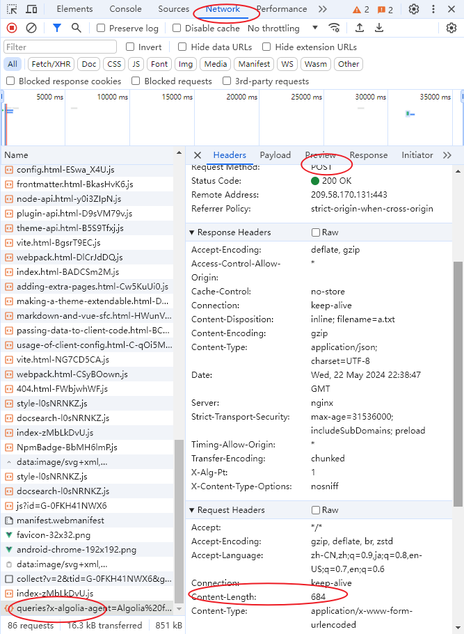The height and width of the screenshot is (634, 464).
Task: Open the Payload tab
Action: pos(275,155)
